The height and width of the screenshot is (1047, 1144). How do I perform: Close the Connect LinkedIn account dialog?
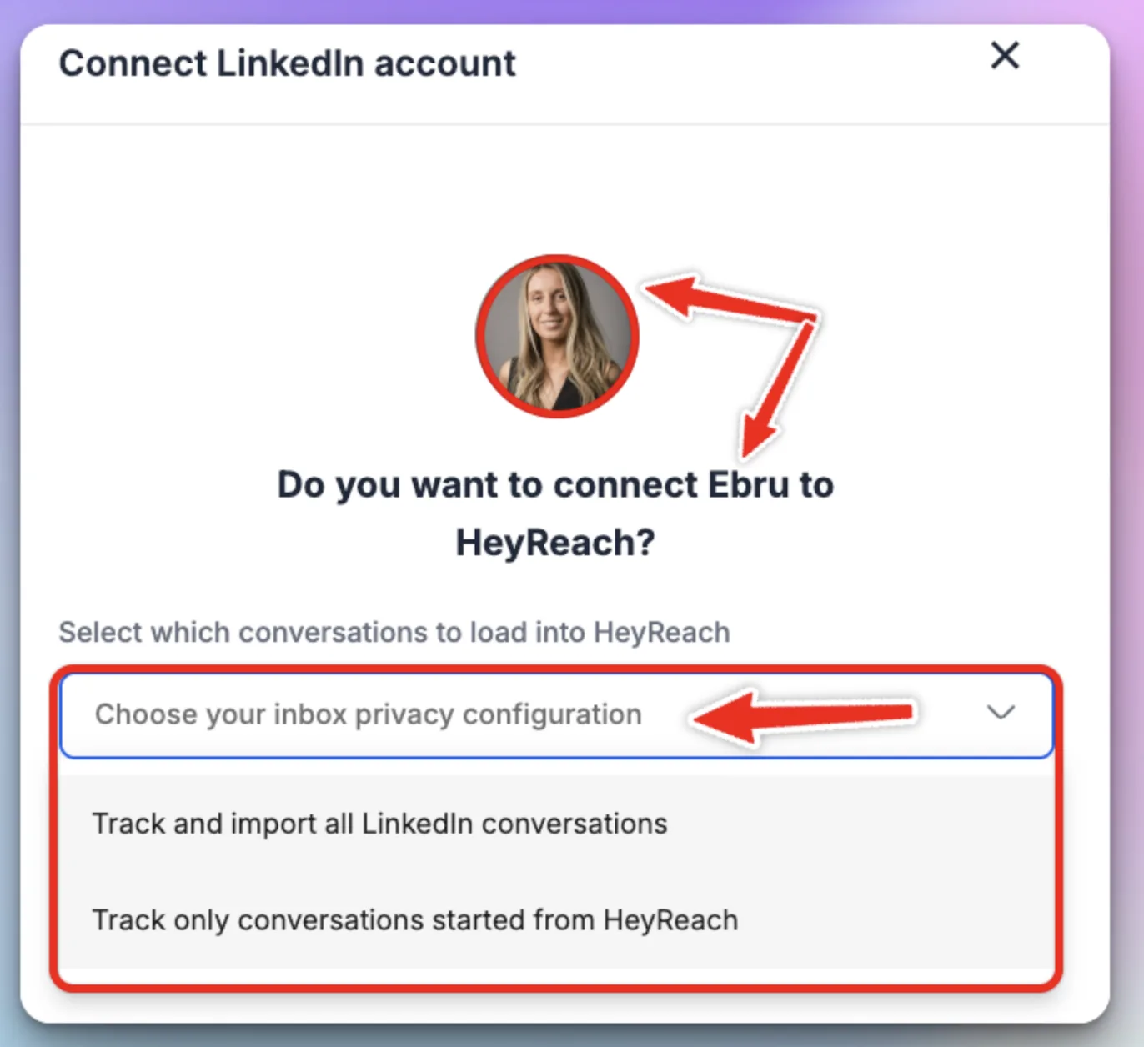point(1005,56)
